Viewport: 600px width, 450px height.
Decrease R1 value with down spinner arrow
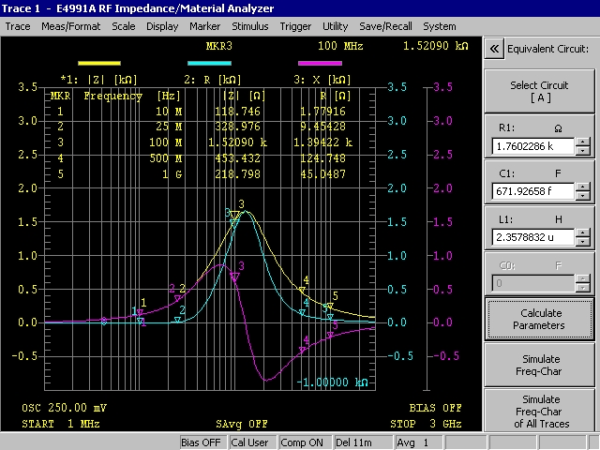click(583, 152)
